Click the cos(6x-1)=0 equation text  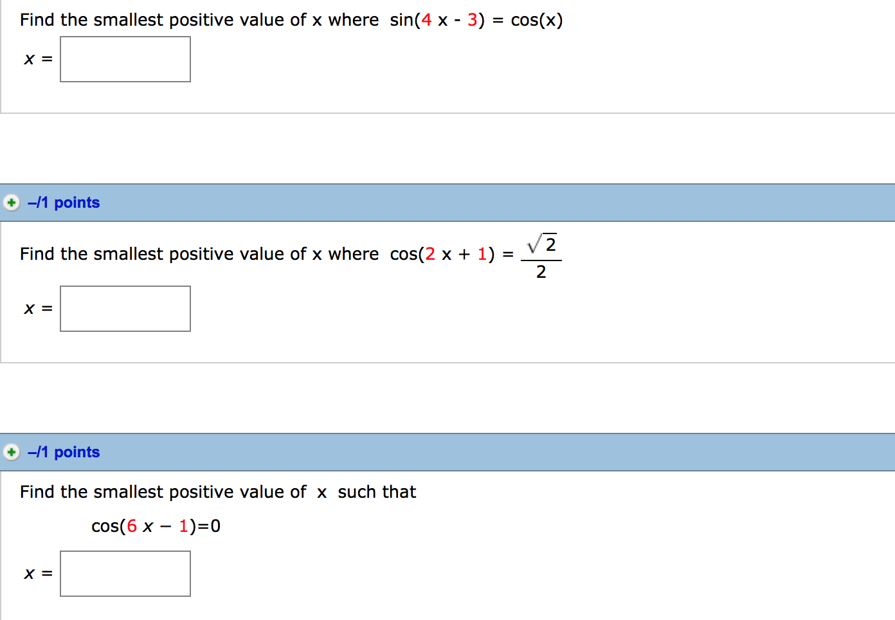coord(156,525)
